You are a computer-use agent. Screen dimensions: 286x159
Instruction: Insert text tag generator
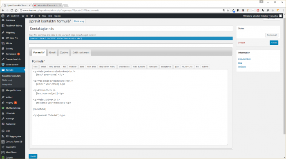pyautogui.click(x=36, y=67)
